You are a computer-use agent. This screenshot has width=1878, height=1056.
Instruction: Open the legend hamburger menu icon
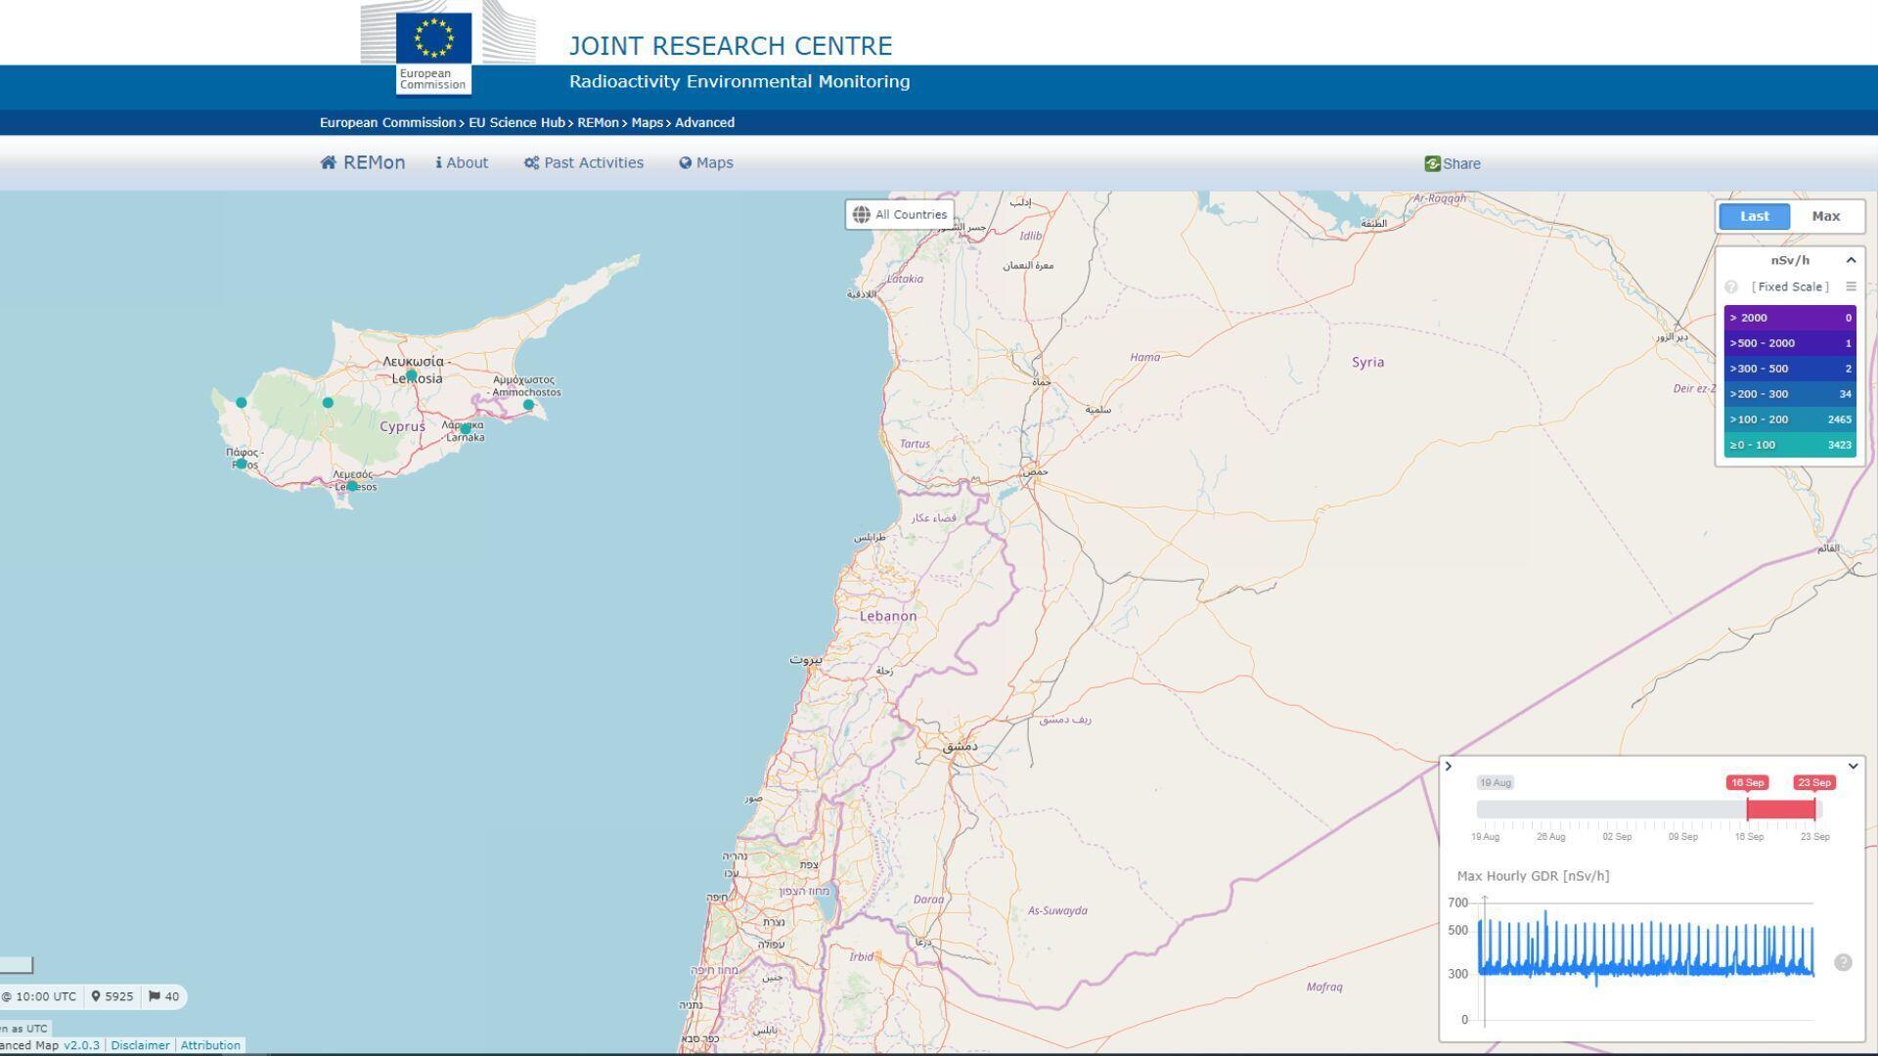coord(1851,286)
